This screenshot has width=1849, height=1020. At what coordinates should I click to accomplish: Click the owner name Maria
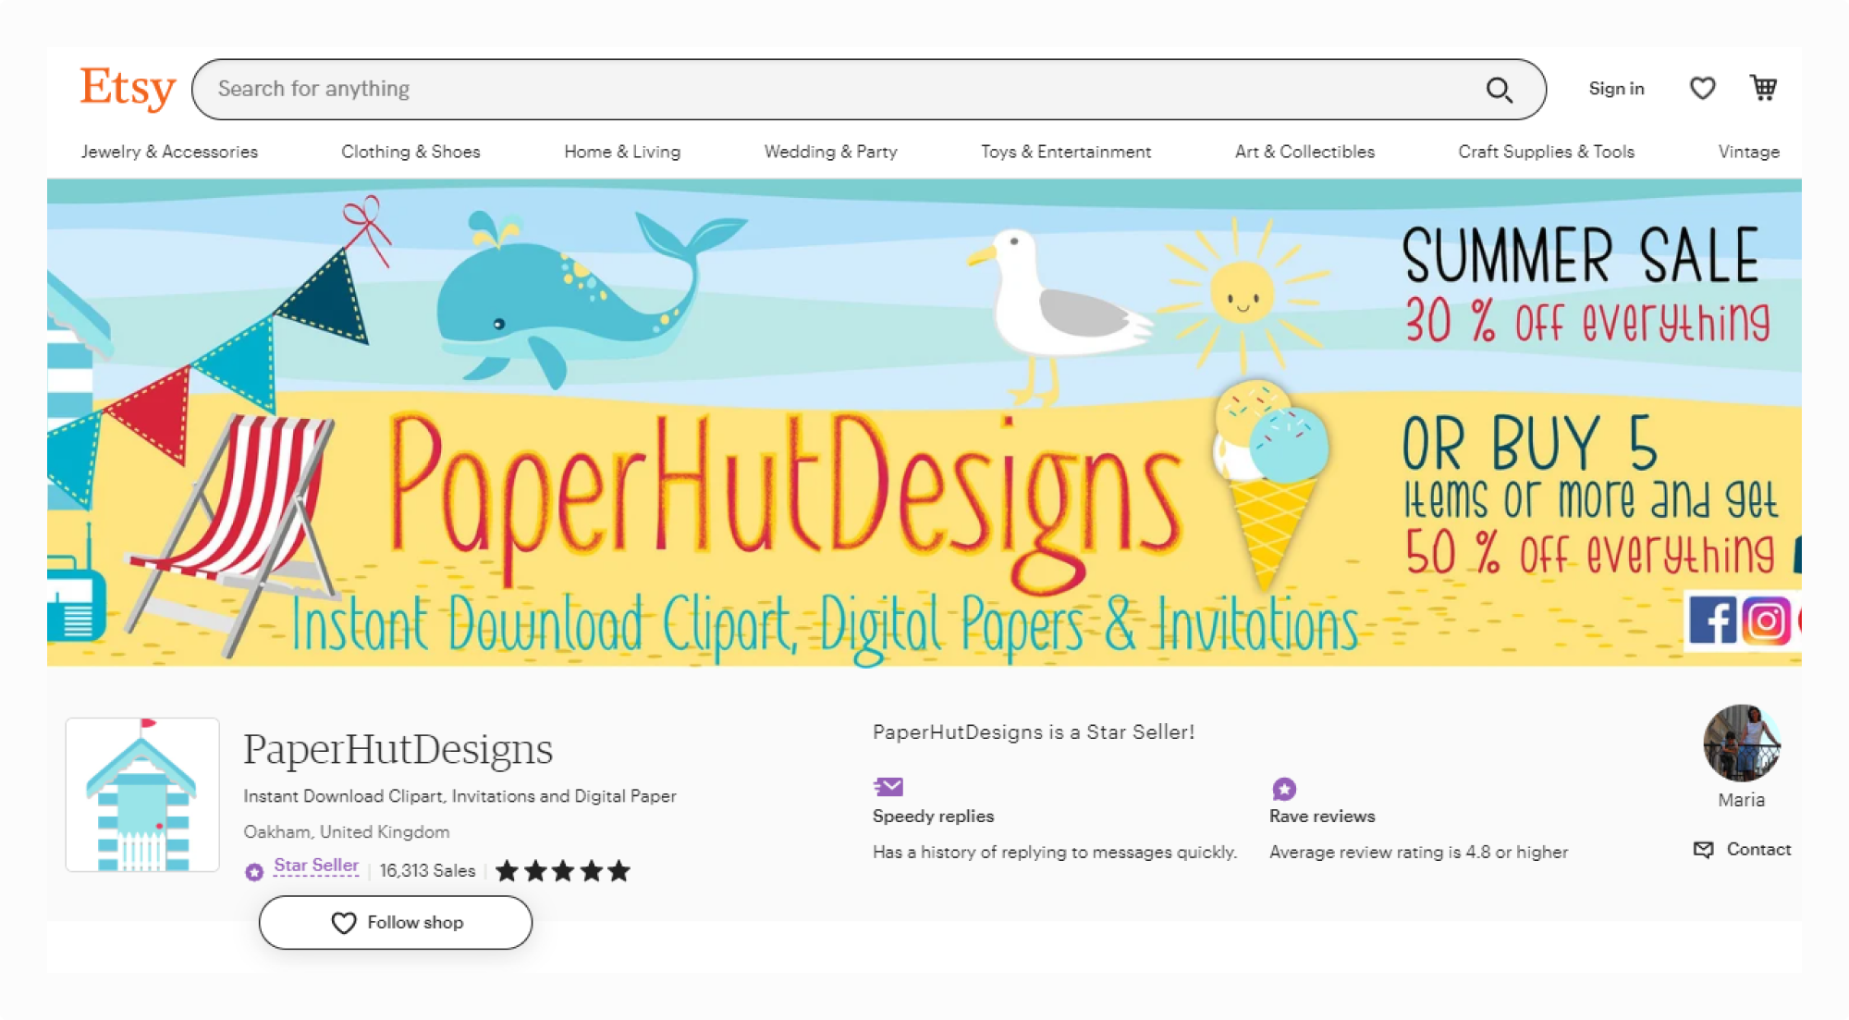pos(1742,800)
